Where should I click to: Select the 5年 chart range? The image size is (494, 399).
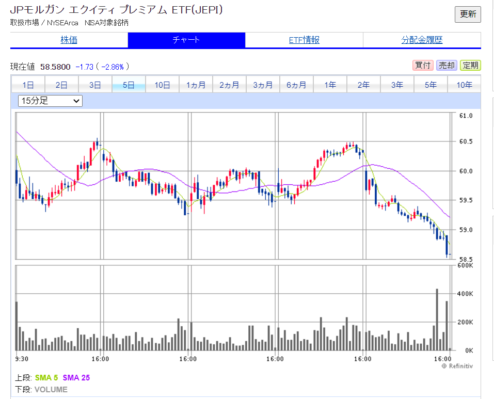tap(431, 85)
